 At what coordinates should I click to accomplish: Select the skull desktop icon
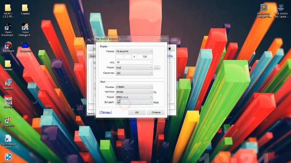tap(8, 102)
